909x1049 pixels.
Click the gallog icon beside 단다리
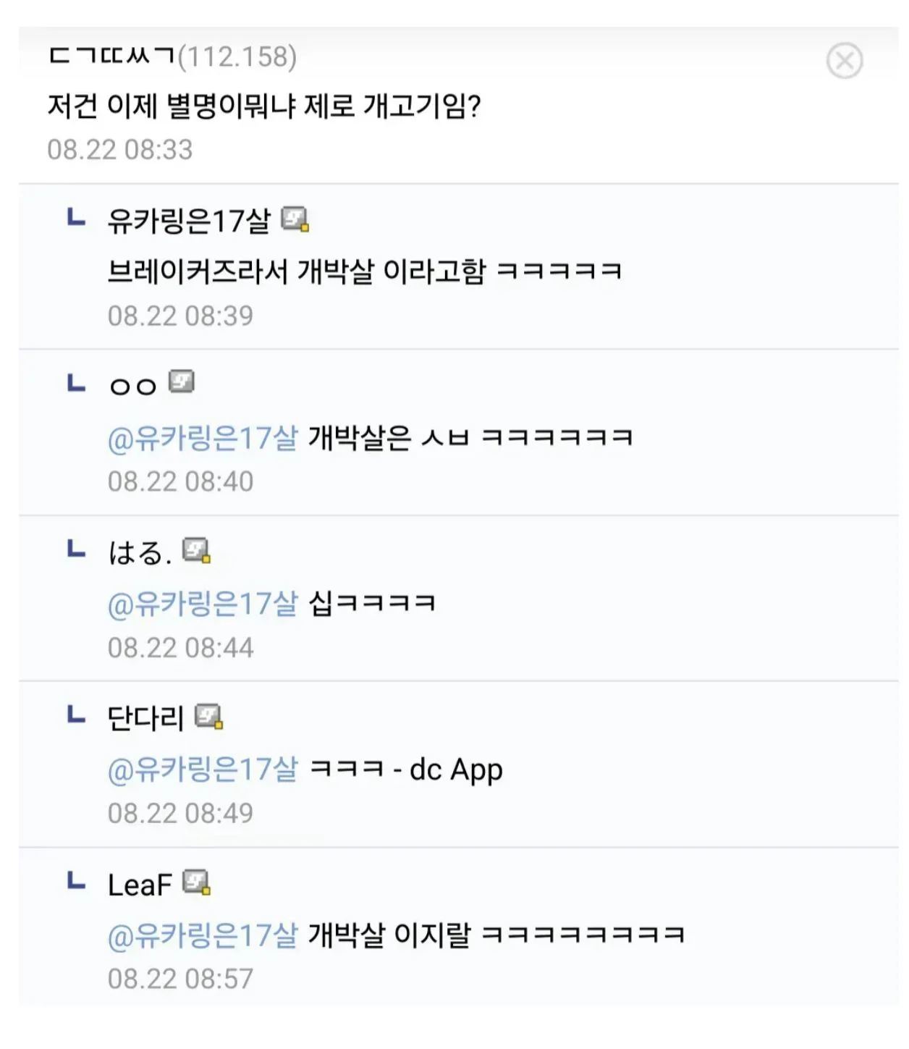[209, 717]
